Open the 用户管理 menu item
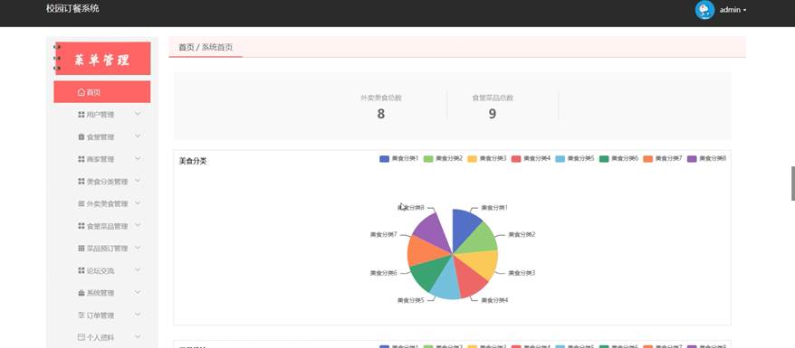This screenshot has width=795, height=348. tap(102, 115)
